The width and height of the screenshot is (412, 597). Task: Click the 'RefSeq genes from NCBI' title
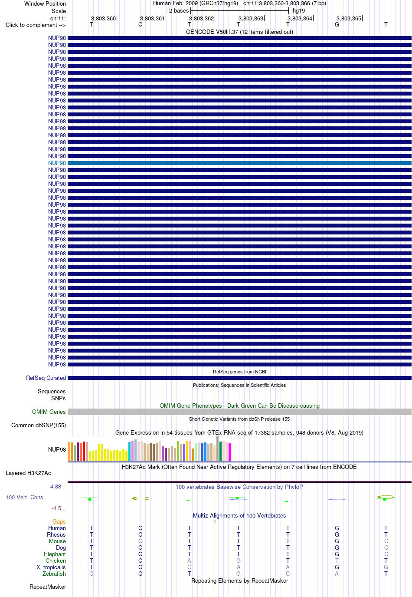(239, 372)
